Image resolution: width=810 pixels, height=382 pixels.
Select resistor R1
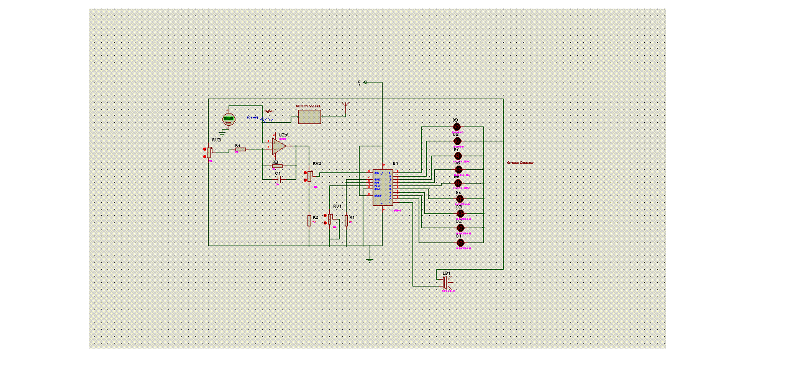coord(346,220)
